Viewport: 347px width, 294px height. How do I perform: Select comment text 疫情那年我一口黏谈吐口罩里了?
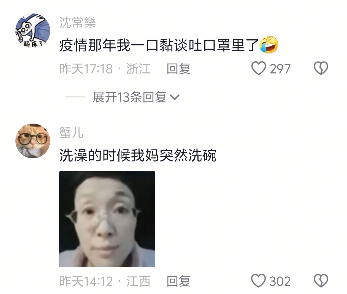pos(159,45)
